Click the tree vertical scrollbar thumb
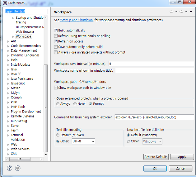Image resolution: width=196 pixels, height=177 pixels. point(46,108)
